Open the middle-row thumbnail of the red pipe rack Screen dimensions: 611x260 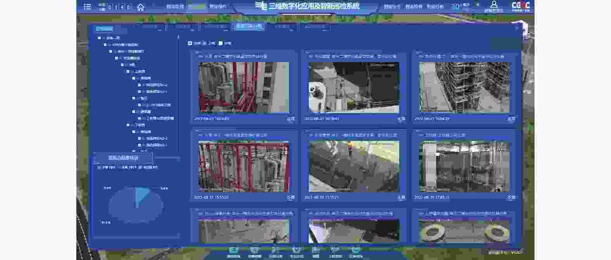click(x=244, y=166)
